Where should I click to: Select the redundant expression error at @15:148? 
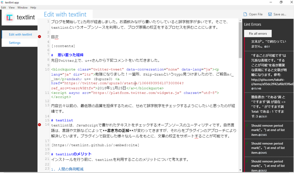point(269,72)
